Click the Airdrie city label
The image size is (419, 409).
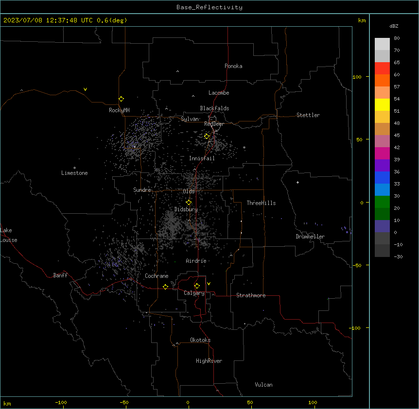click(196, 261)
